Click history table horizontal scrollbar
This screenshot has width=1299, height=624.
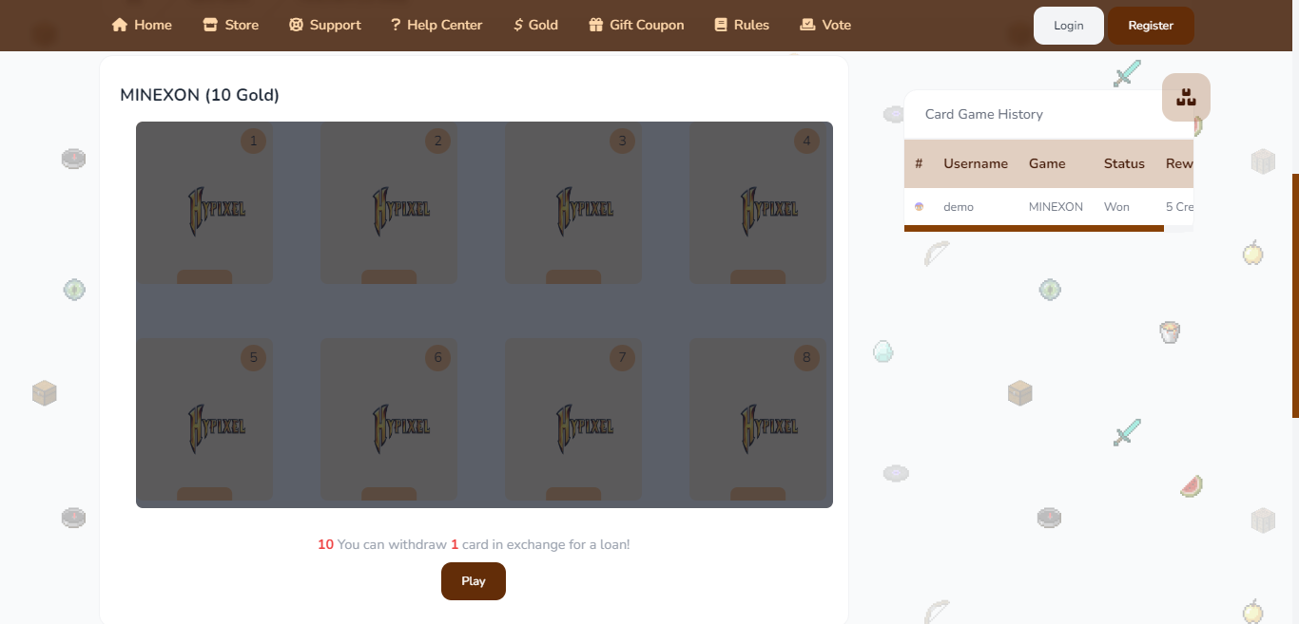[x=1034, y=228]
